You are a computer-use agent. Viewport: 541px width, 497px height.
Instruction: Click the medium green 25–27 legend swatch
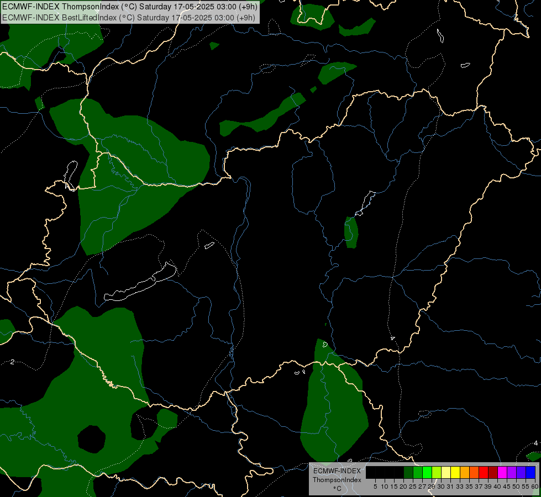(x=418, y=472)
